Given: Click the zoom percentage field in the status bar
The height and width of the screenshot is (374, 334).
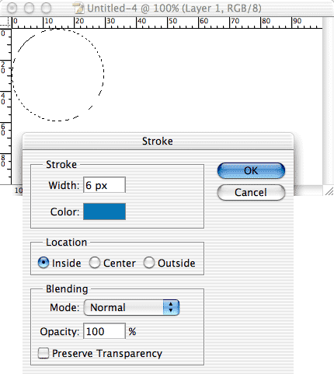Looking at the screenshot, I should tap(18, 190).
